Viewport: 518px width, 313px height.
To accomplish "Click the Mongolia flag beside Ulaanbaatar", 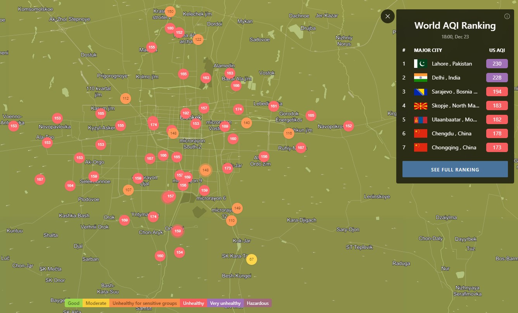I will 420,119.
